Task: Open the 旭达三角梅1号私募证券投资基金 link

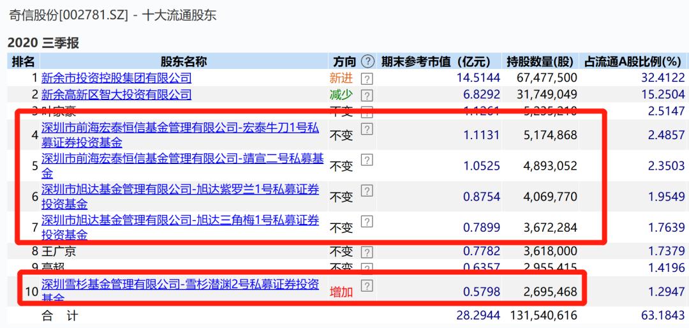Action: point(181,227)
